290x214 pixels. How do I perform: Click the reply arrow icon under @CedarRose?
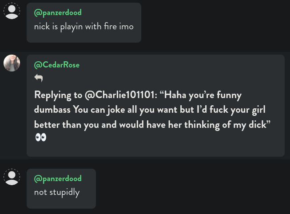coord(39,78)
